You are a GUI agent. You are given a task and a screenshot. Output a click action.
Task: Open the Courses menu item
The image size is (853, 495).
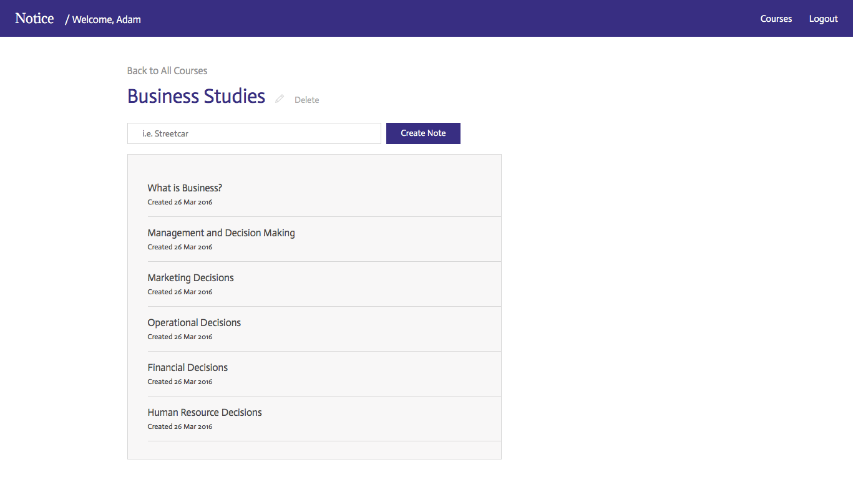776,19
